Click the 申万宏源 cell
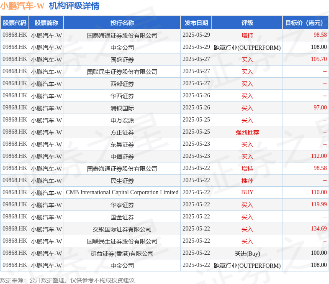Screen dimensions: 329x284 tap(122, 120)
